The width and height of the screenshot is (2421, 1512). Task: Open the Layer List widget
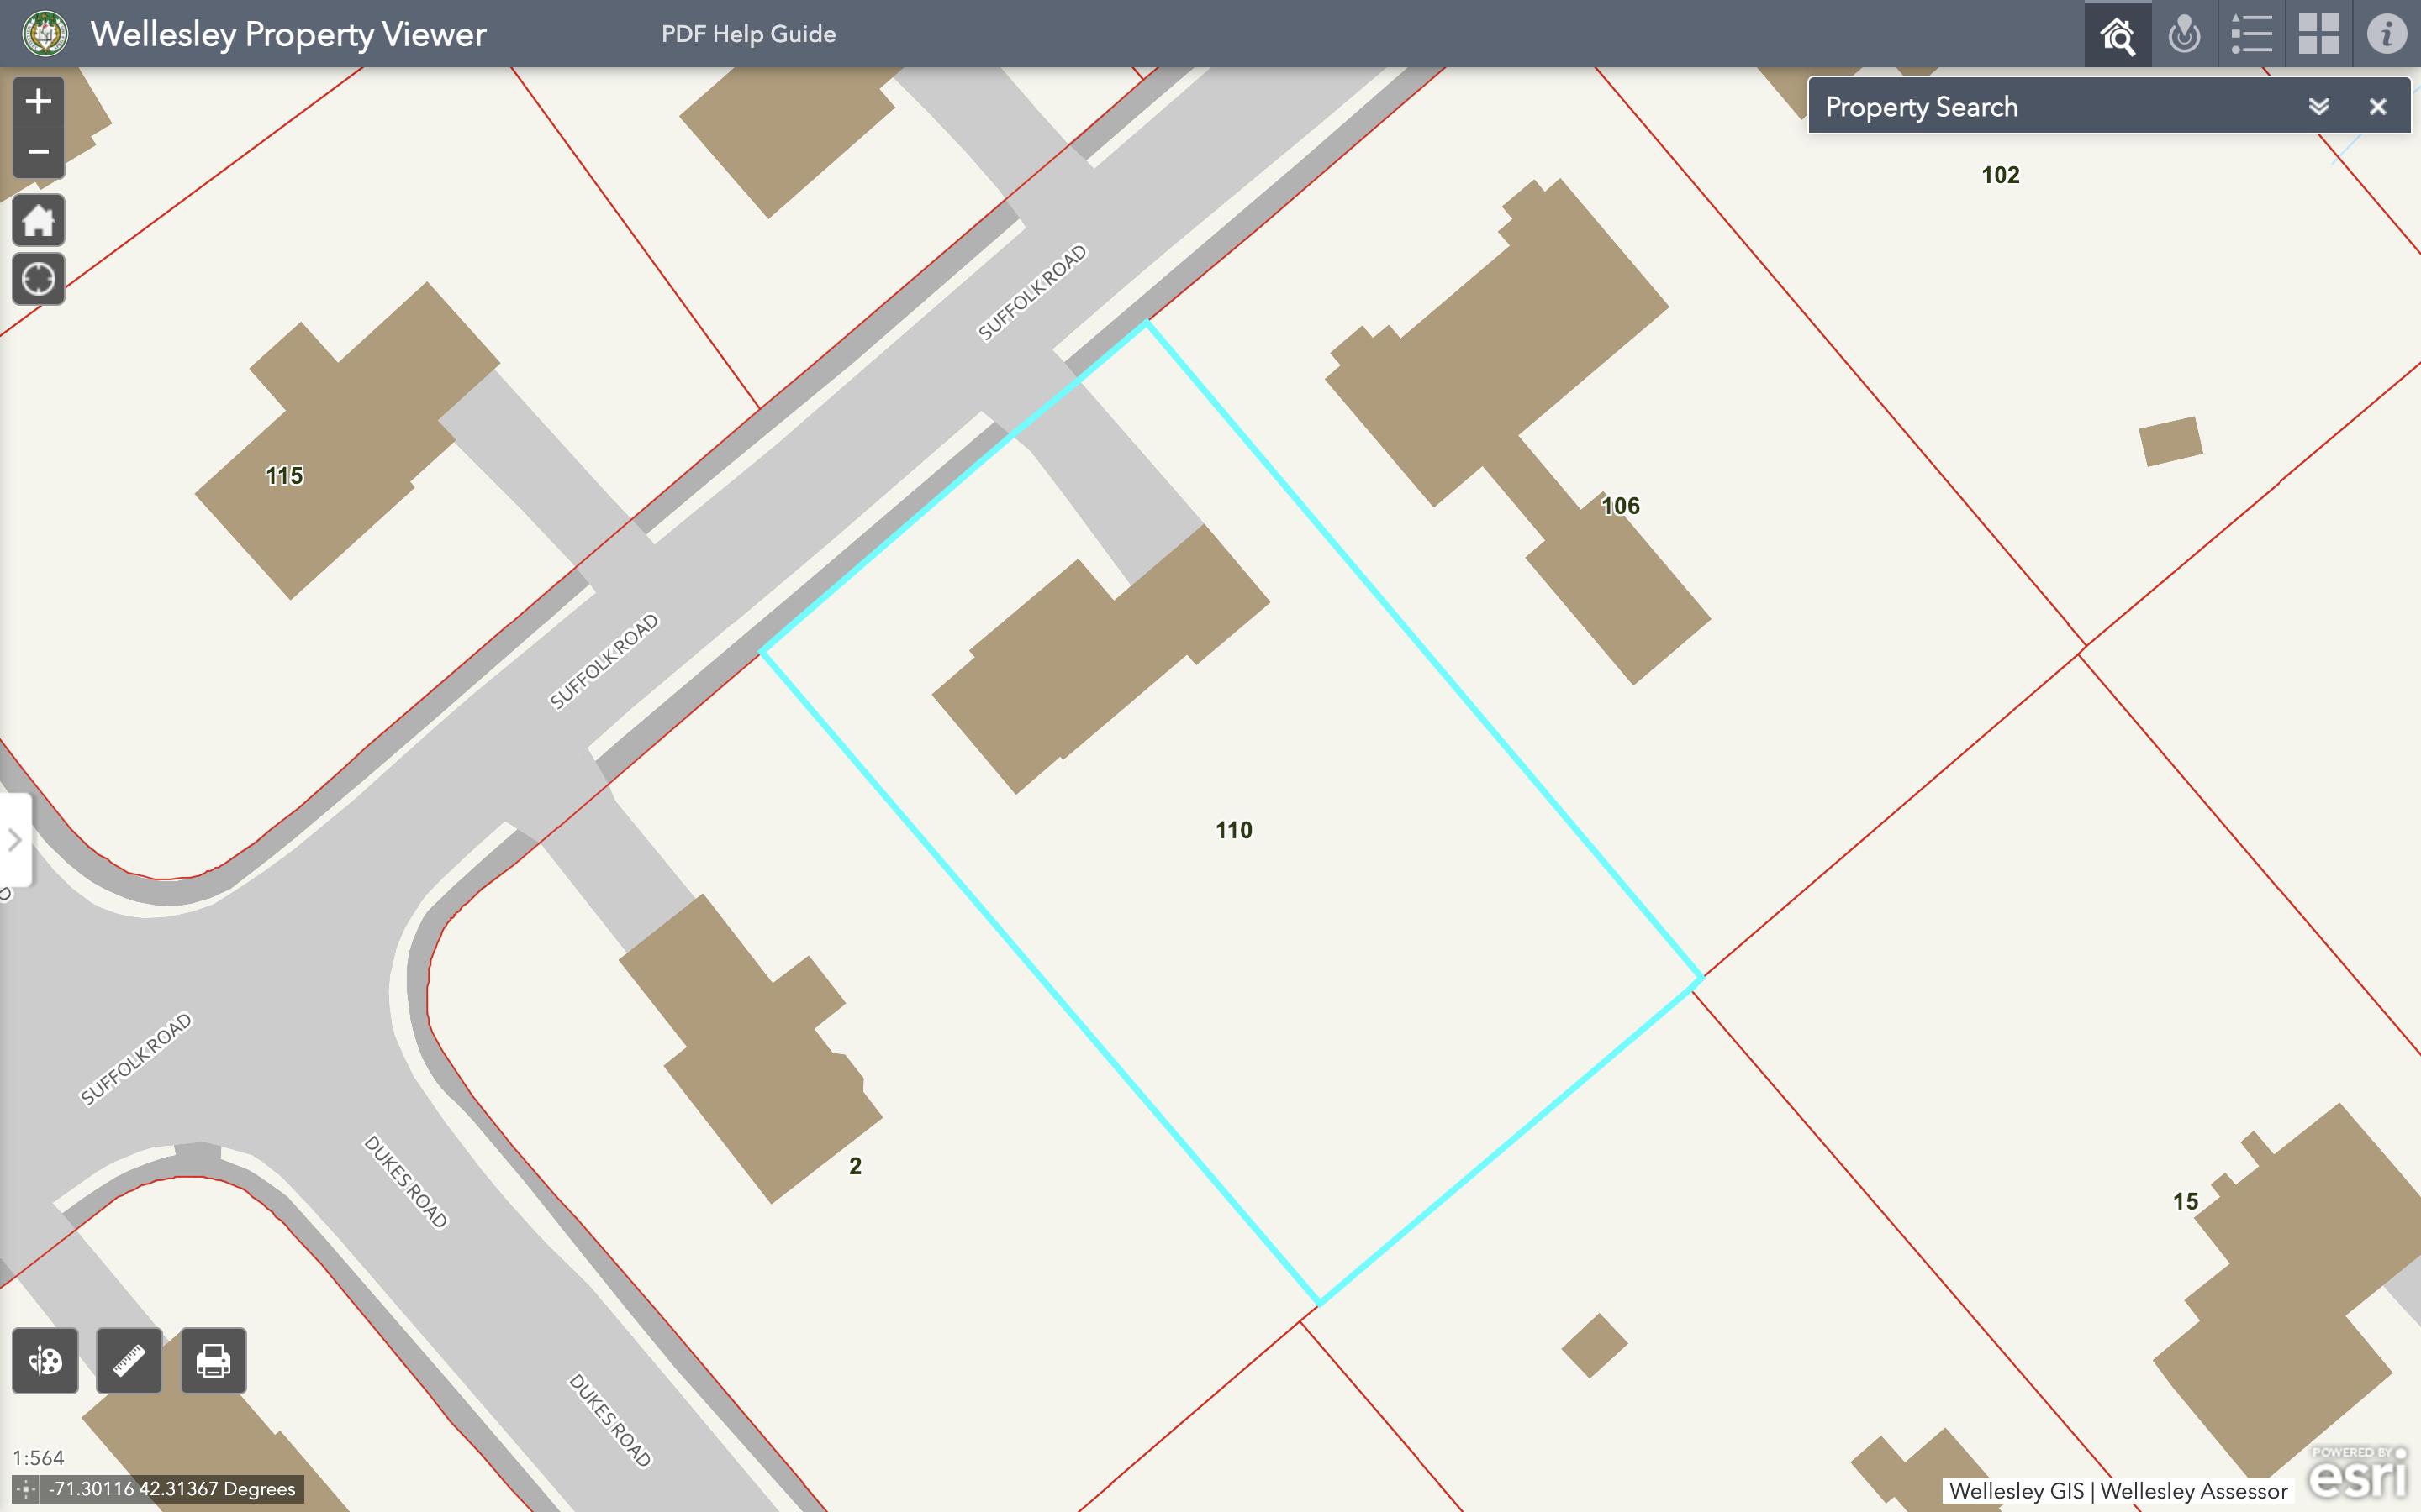(x=2251, y=34)
